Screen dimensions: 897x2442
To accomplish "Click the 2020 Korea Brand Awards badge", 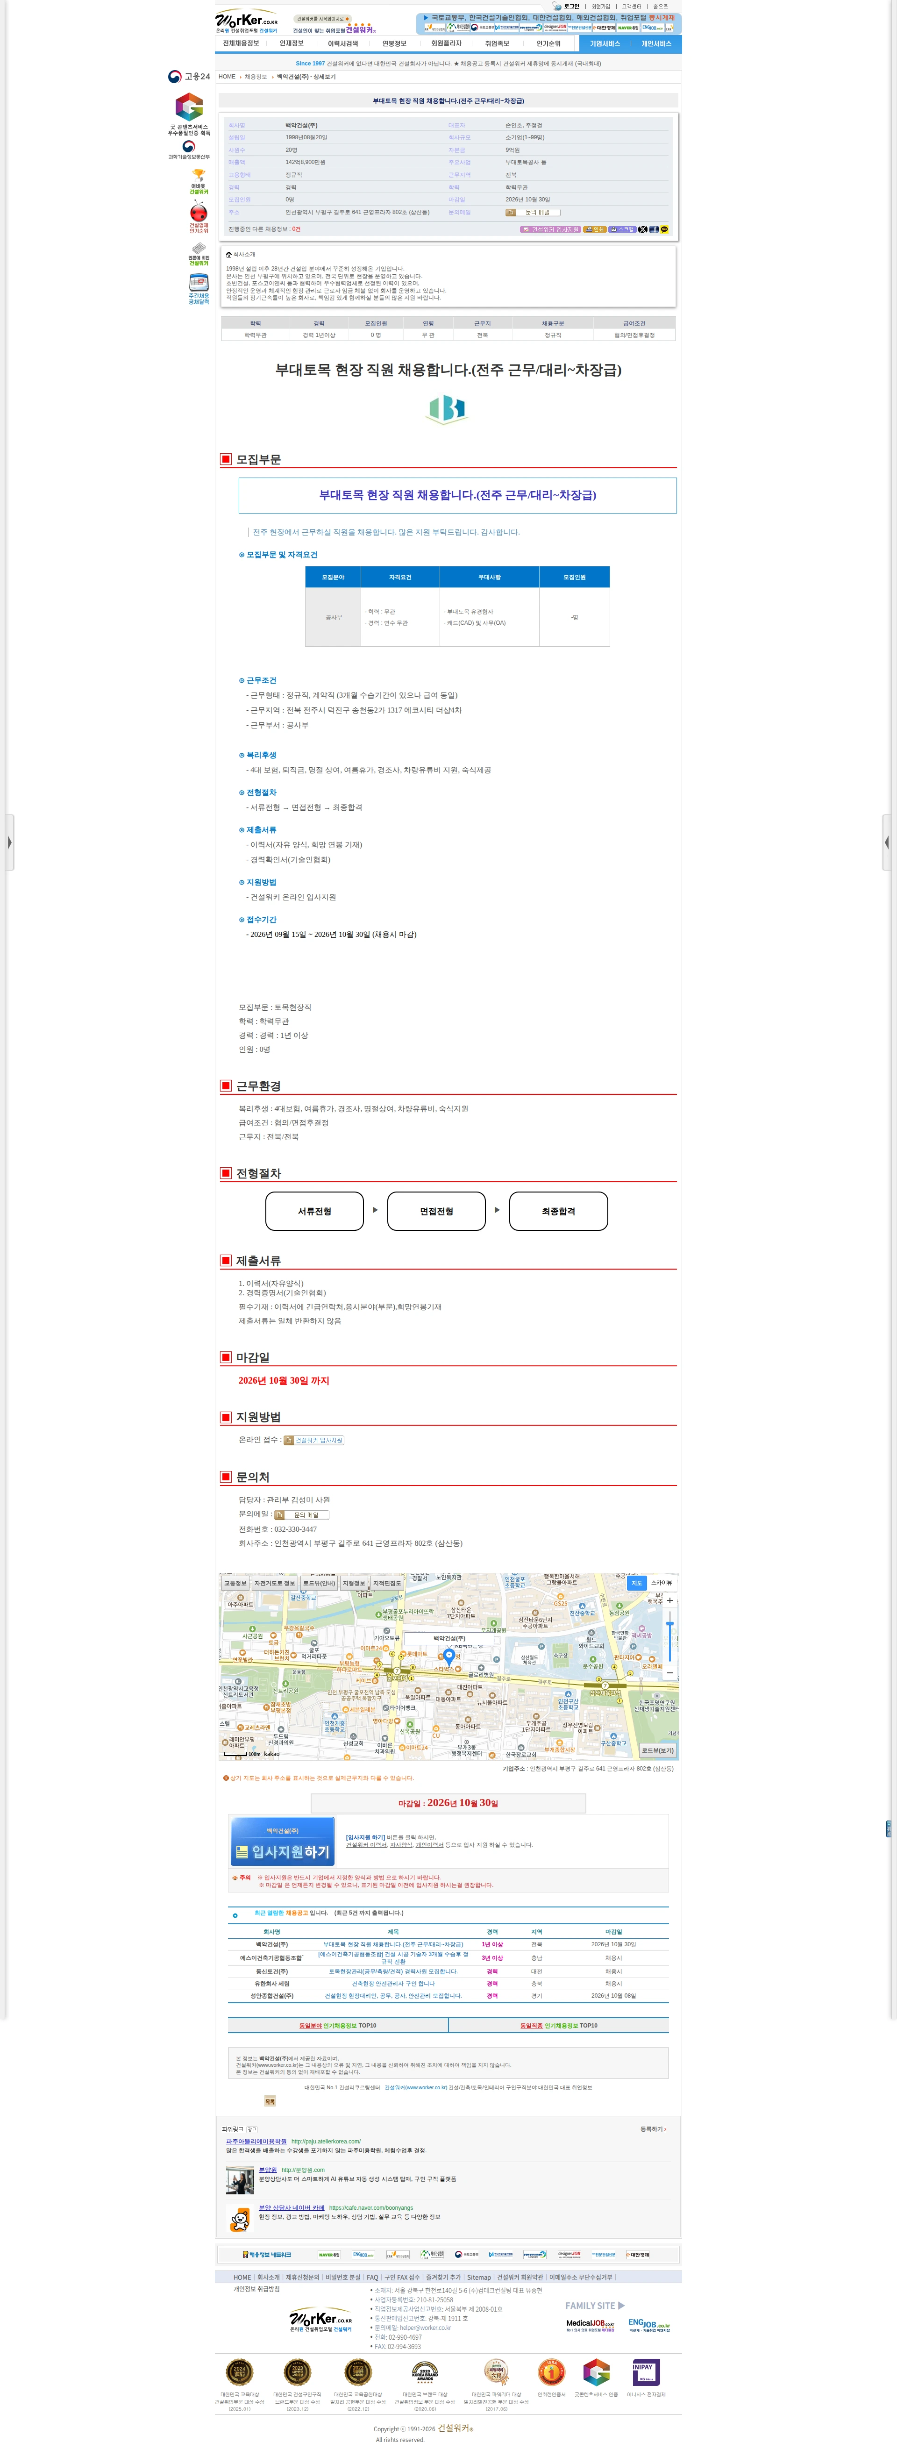I will [424, 2372].
